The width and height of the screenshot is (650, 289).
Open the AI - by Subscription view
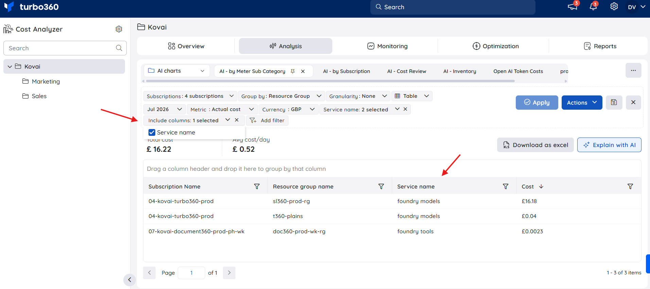point(347,71)
